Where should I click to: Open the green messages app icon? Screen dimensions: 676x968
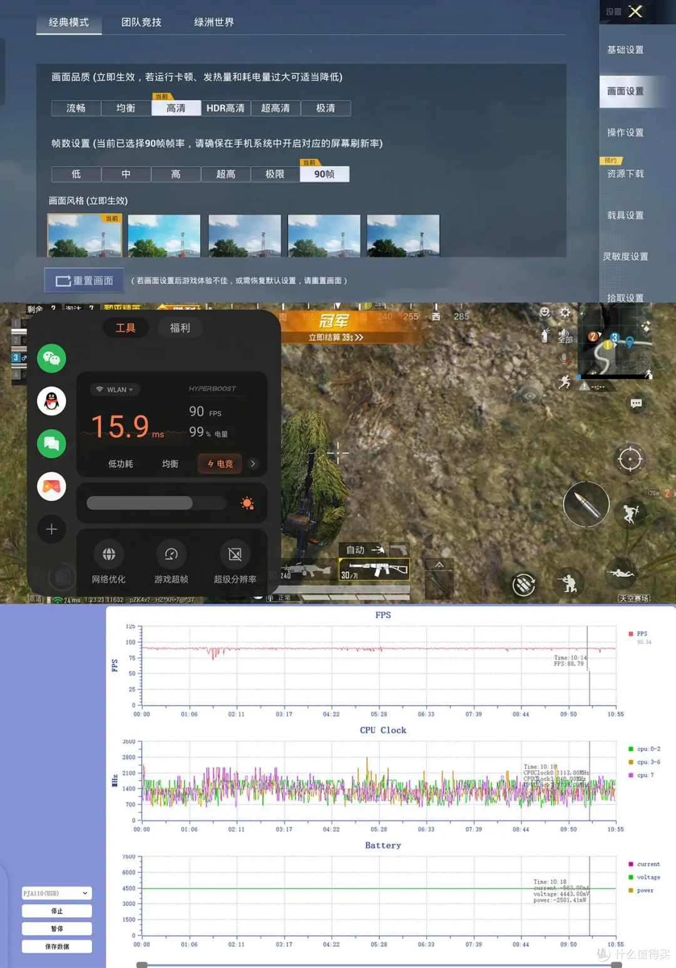pos(51,444)
